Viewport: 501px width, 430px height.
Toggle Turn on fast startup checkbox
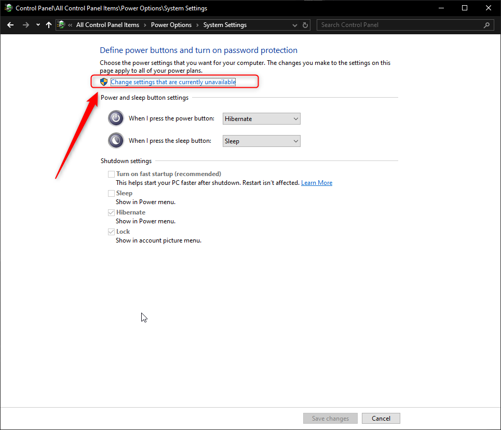[111, 174]
